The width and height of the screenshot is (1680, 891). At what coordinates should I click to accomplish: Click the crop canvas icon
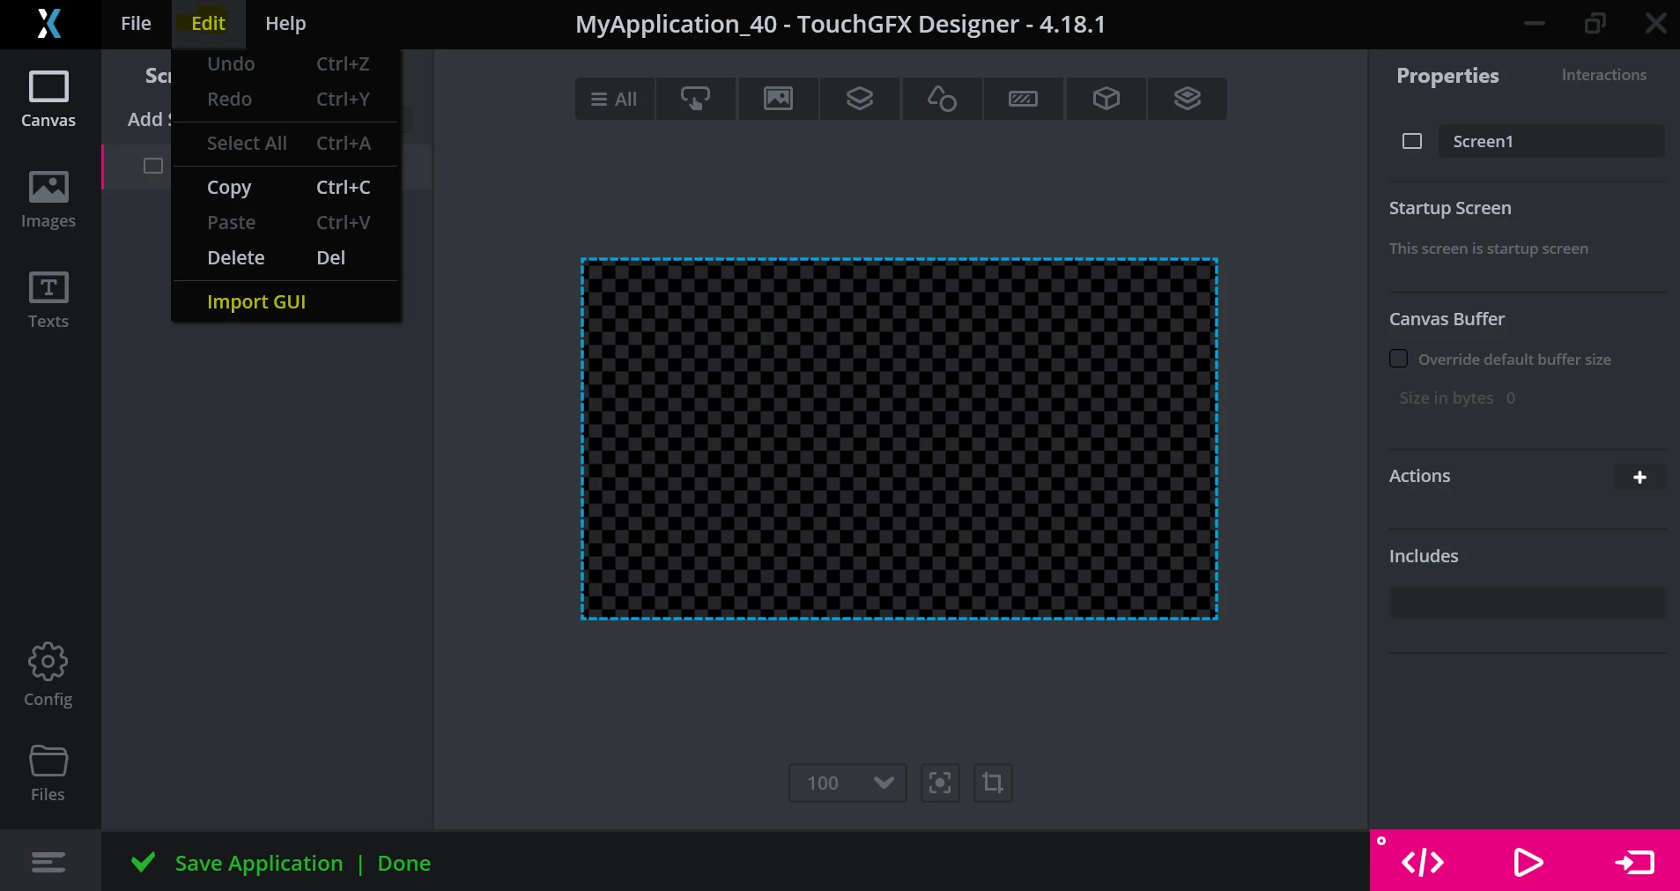[993, 783]
